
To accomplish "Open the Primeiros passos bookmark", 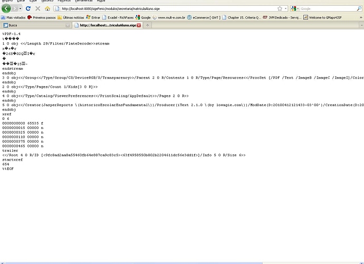I will pyautogui.click(x=42, y=17).
